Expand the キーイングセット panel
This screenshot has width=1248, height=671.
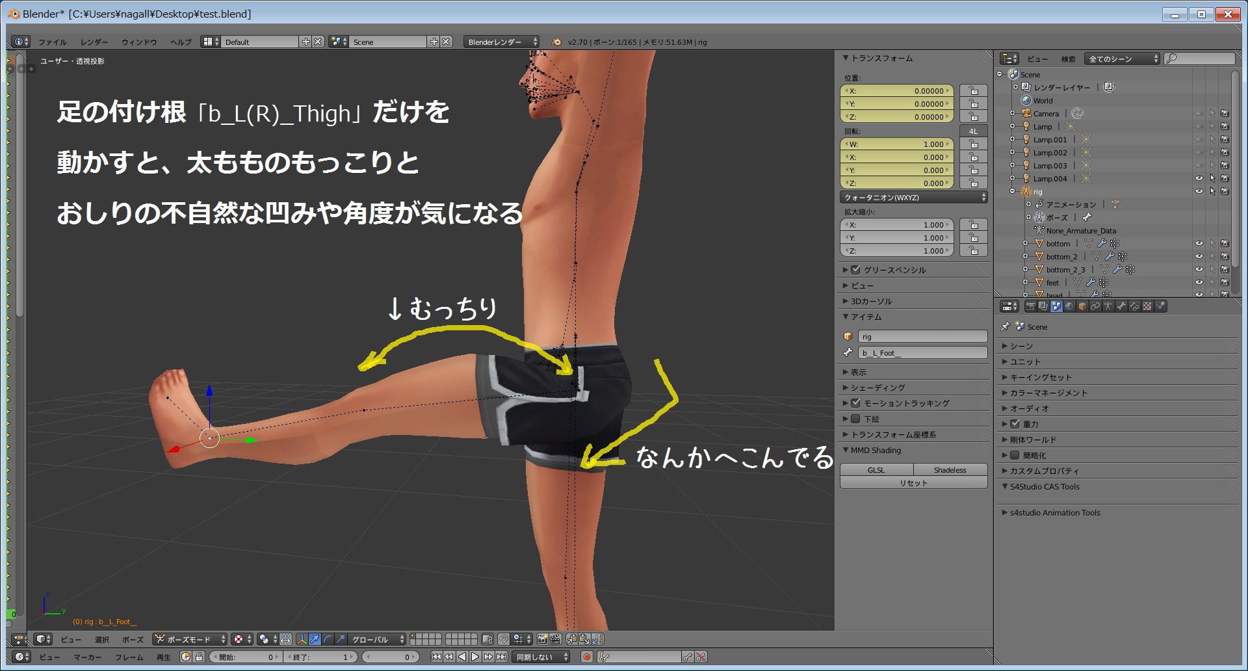1040,377
